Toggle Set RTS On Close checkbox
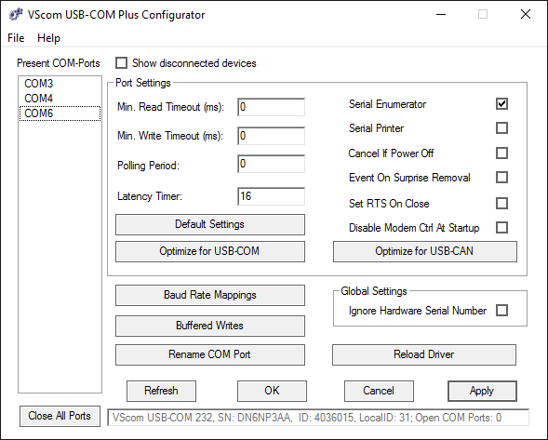548x440 pixels. click(501, 203)
